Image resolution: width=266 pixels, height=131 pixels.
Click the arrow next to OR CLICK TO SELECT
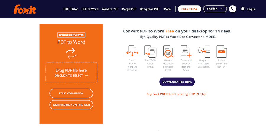pos(87,76)
